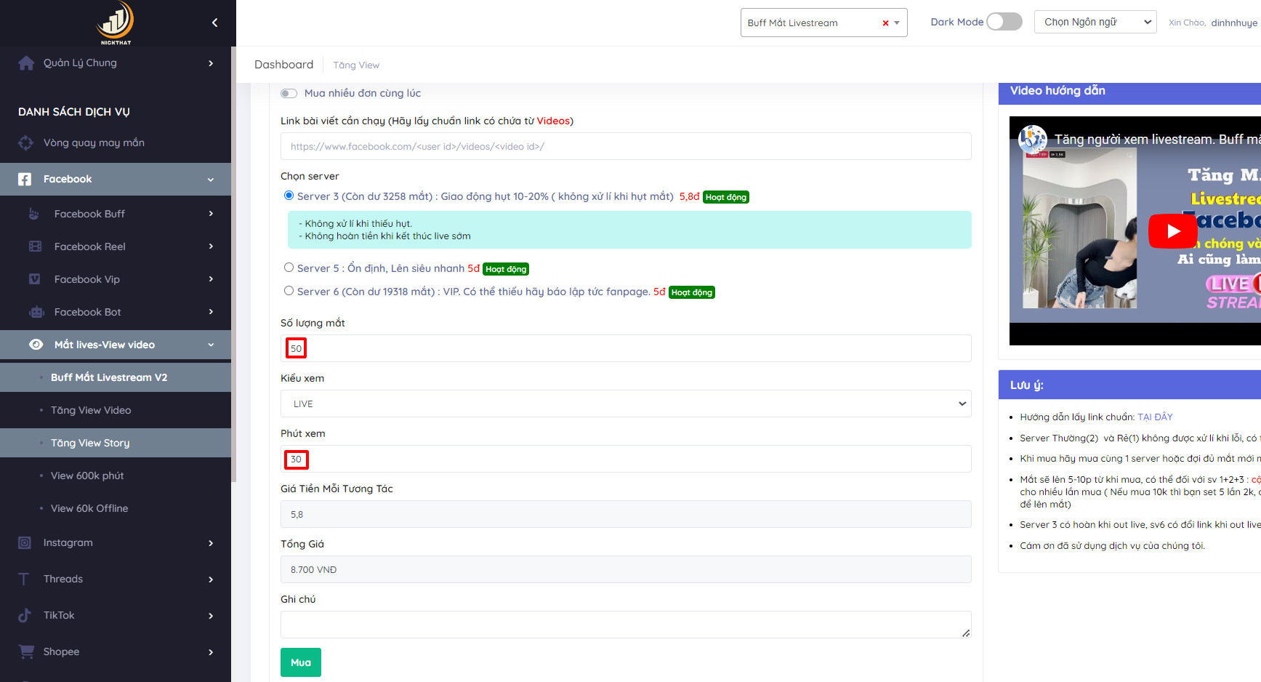Viewport: 1261px width, 682px height.
Task: Enable the Mua nhiều đơn cùng lúc toggle
Action: pyautogui.click(x=289, y=93)
